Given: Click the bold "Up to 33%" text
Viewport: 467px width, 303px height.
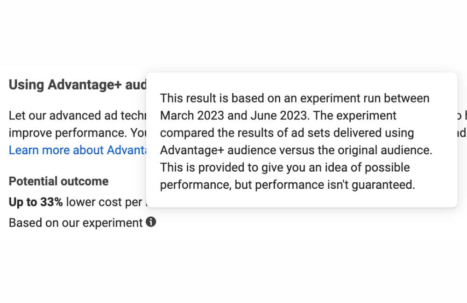Looking at the screenshot, I should pyautogui.click(x=35, y=202).
